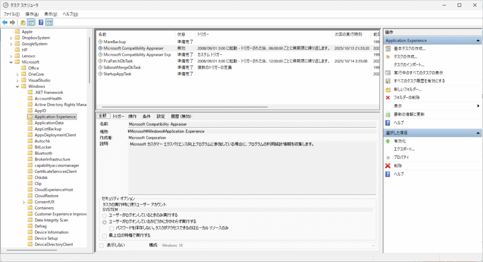Open the 操作(A) menu

[32, 14]
